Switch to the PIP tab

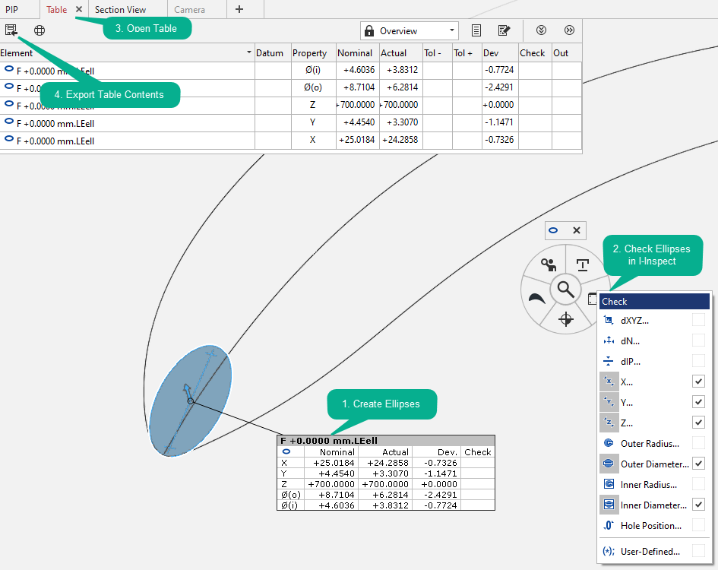(11, 10)
